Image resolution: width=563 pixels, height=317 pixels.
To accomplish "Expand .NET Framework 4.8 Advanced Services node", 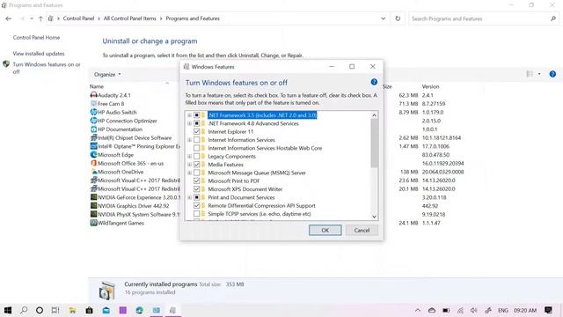I will pos(189,123).
